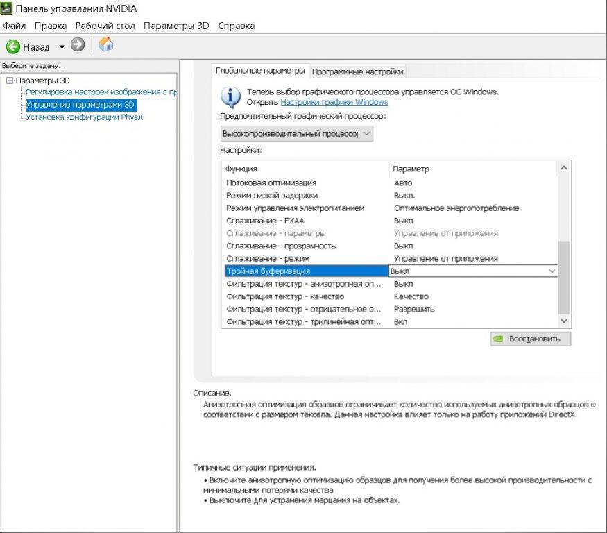The image size is (607, 533).
Task: Click the Вкл value for трилинейная оптимизация
Action: (400, 321)
